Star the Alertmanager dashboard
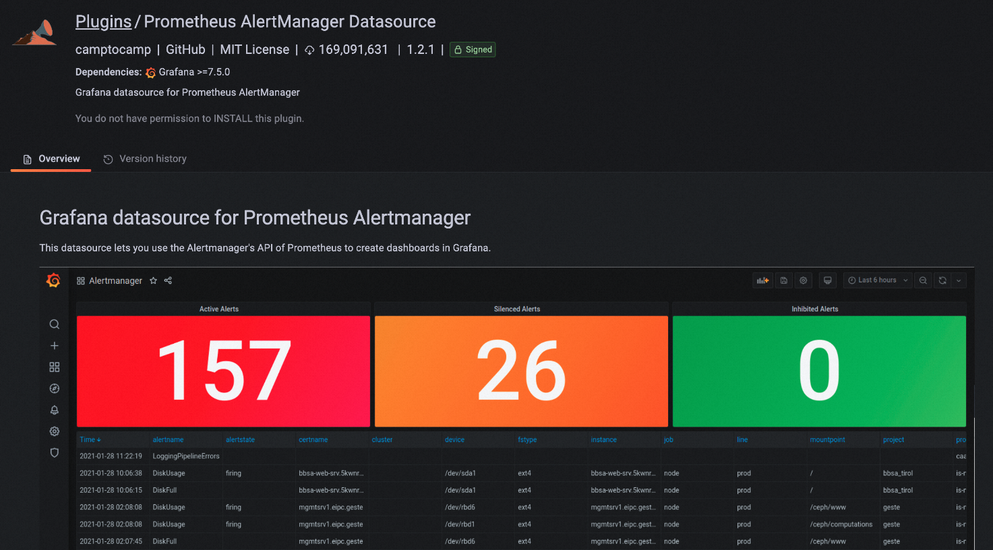Screen dimensions: 993x550 [153, 280]
